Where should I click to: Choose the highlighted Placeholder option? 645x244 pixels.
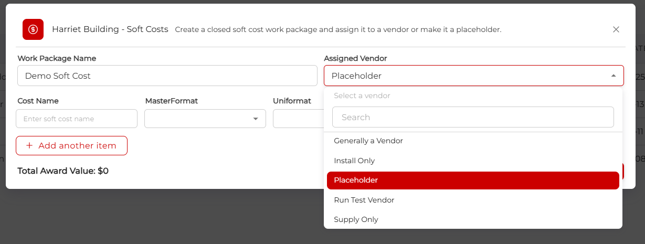point(473,180)
